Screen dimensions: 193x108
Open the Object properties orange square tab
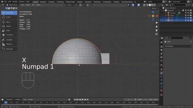162,70
